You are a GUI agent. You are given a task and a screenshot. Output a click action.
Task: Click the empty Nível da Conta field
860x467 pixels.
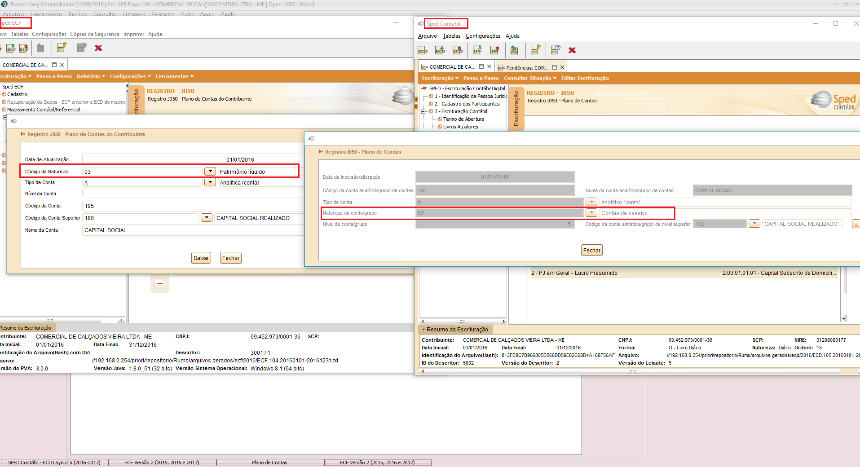coord(193,194)
